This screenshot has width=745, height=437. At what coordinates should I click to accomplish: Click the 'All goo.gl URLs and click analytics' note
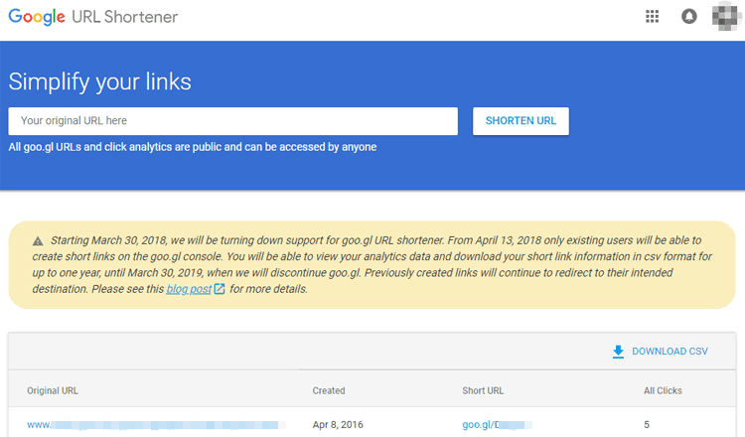point(193,147)
